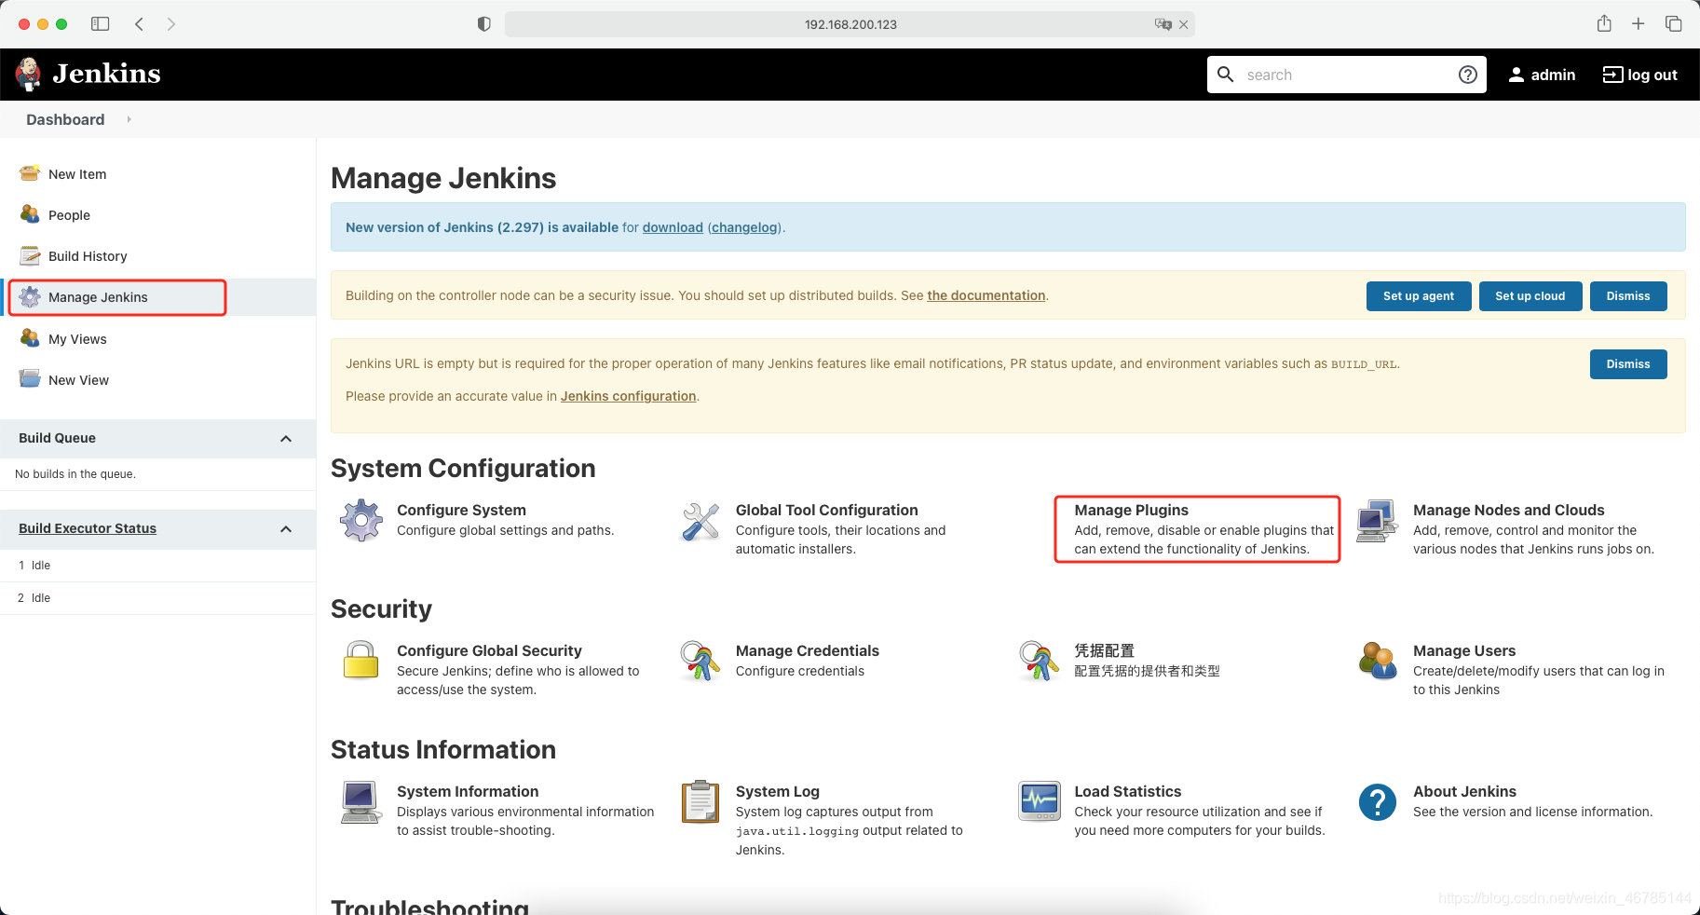Select People in side menu
The height and width of the screenshot is (915, 1700).
tap(69, 215)
